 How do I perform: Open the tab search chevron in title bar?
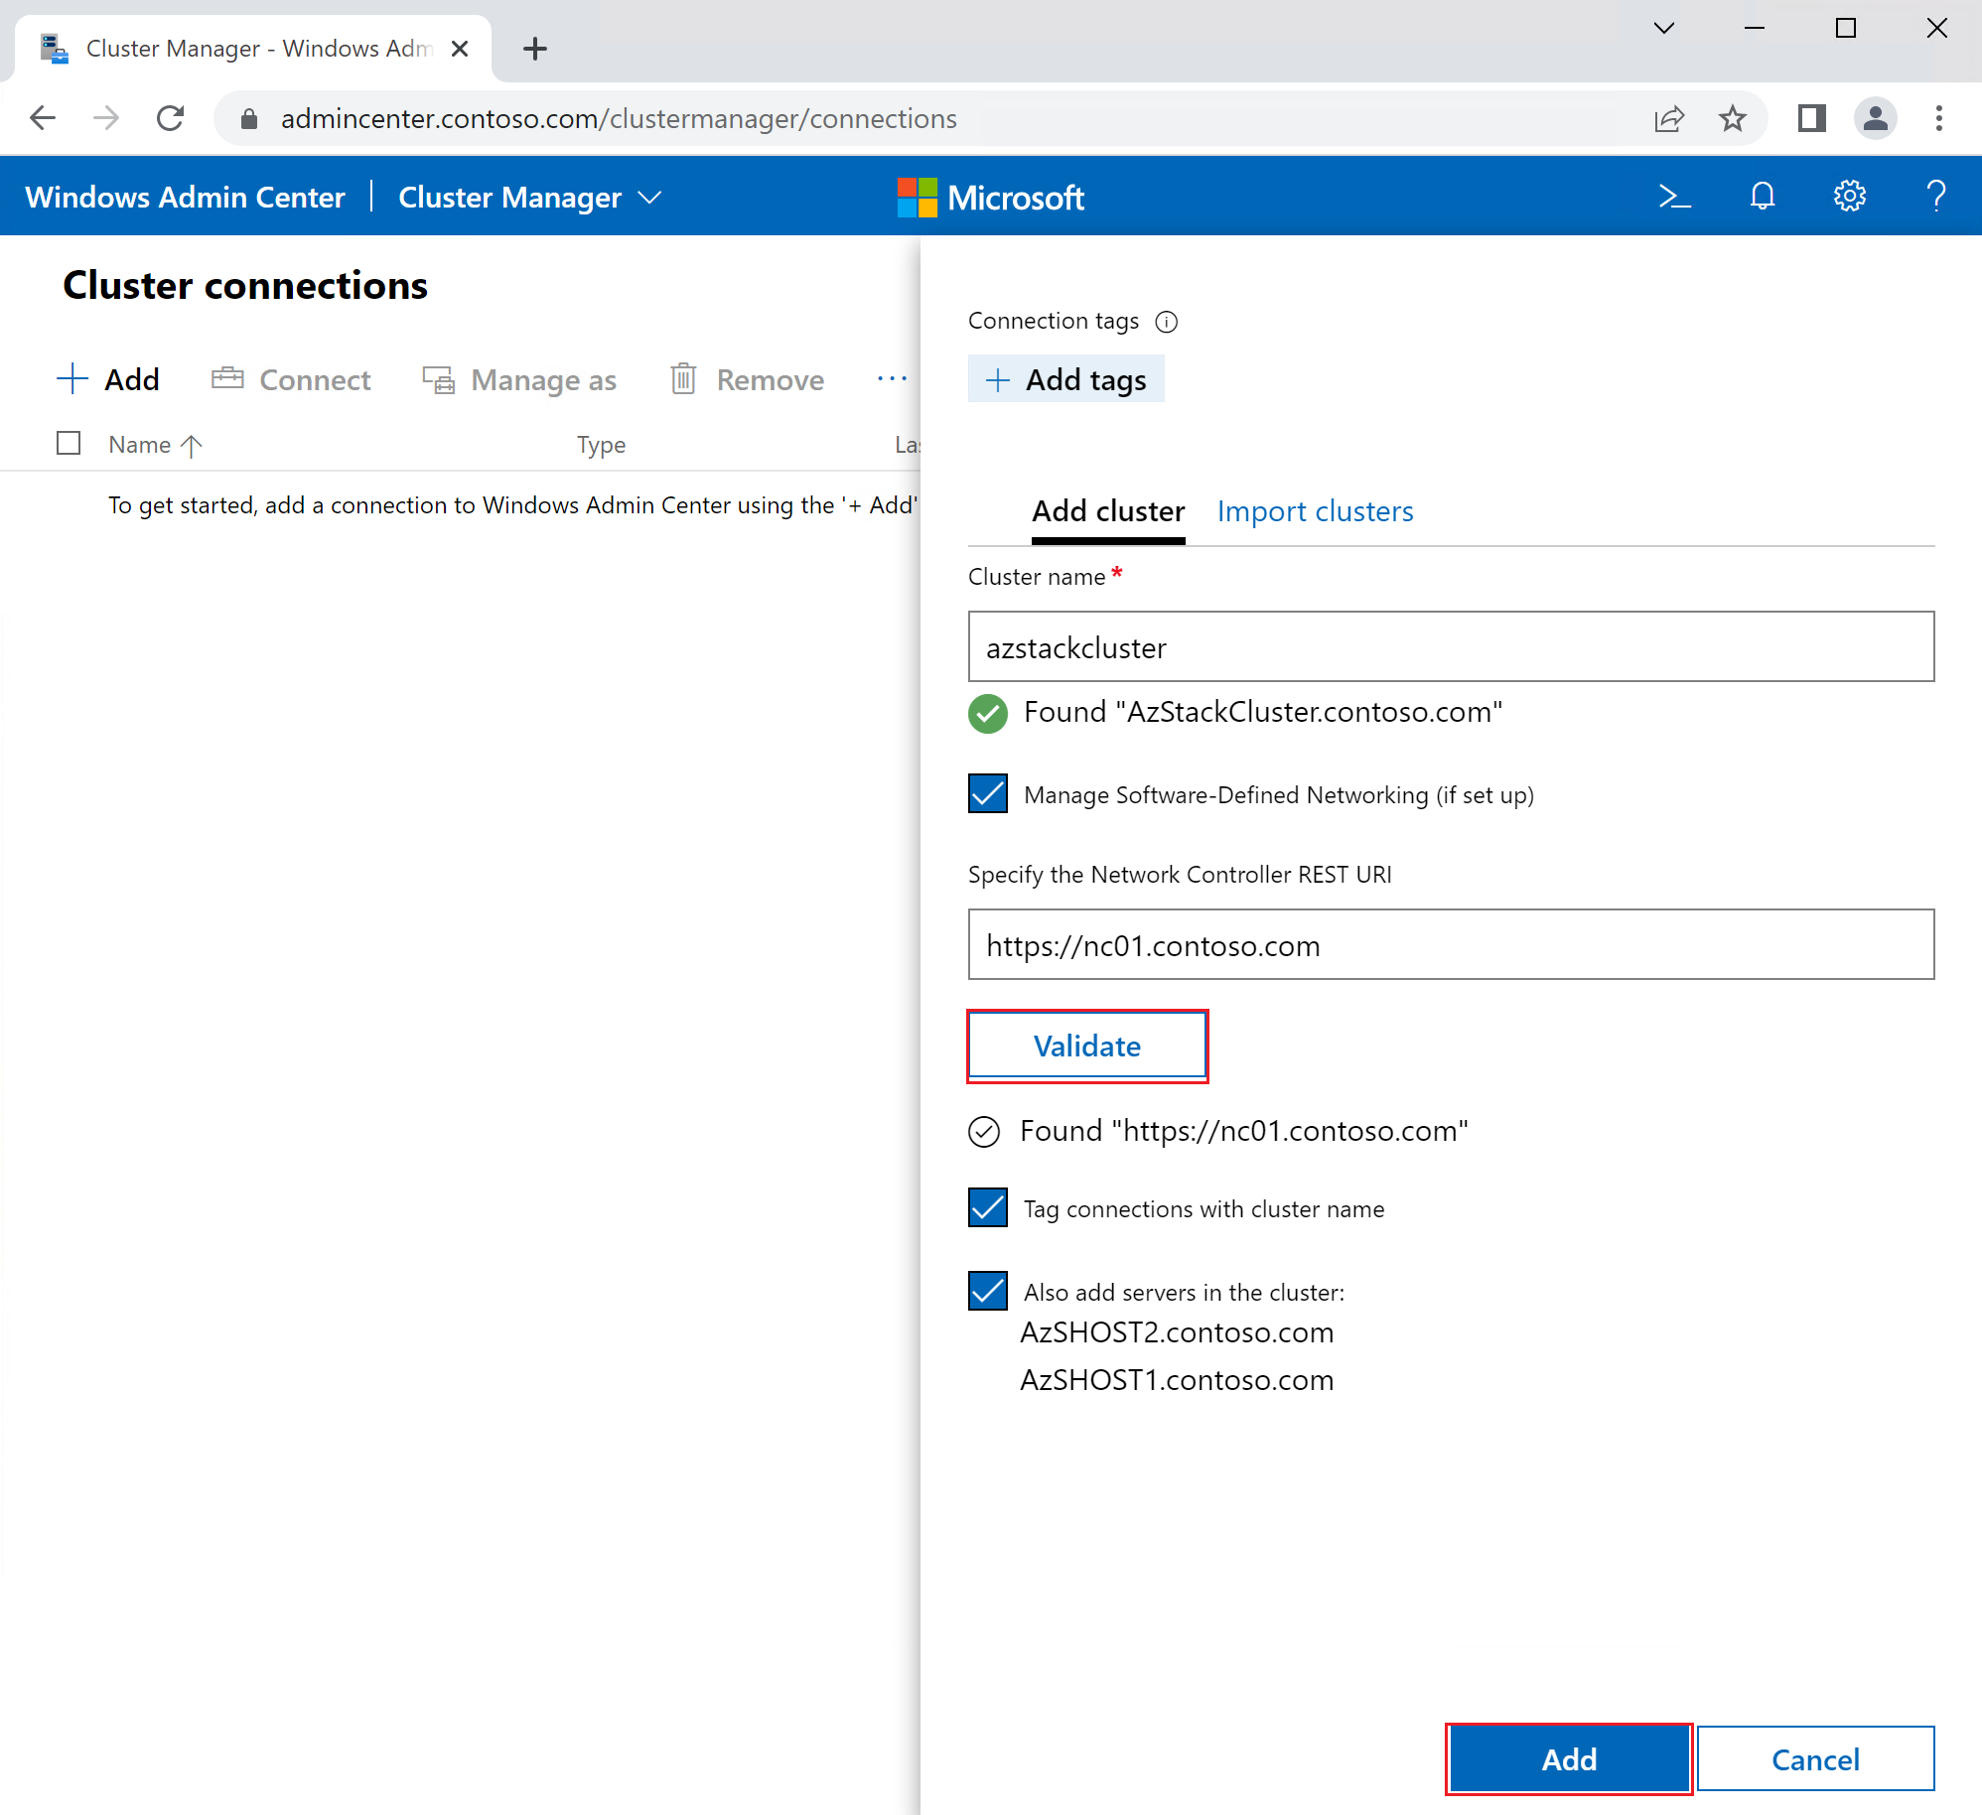point(1664,28)
